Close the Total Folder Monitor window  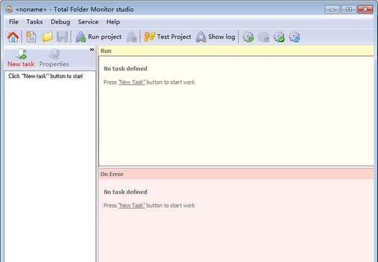point(365,9)
